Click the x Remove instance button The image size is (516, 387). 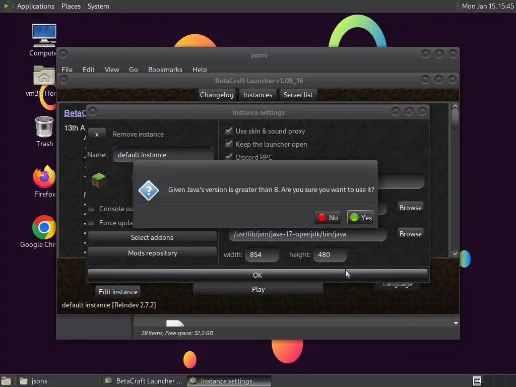pos(97,134)
